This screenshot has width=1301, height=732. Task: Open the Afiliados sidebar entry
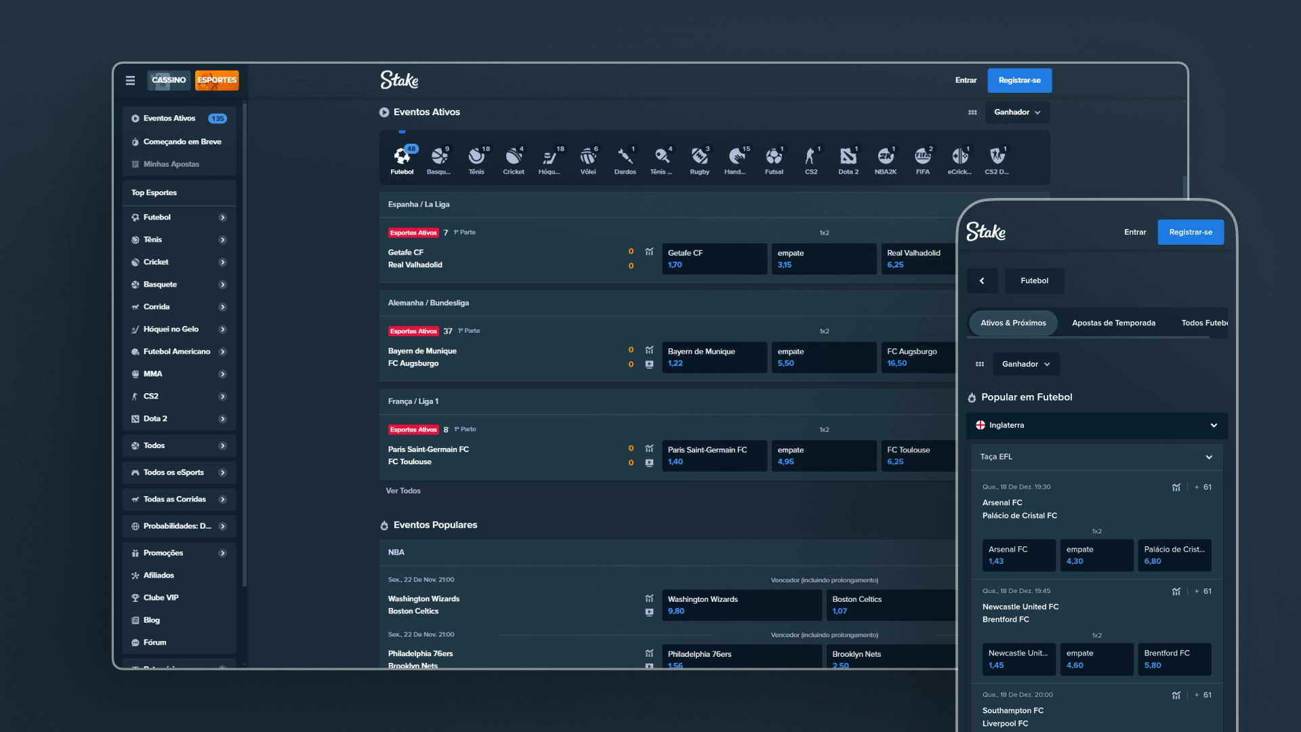(179, 575)
